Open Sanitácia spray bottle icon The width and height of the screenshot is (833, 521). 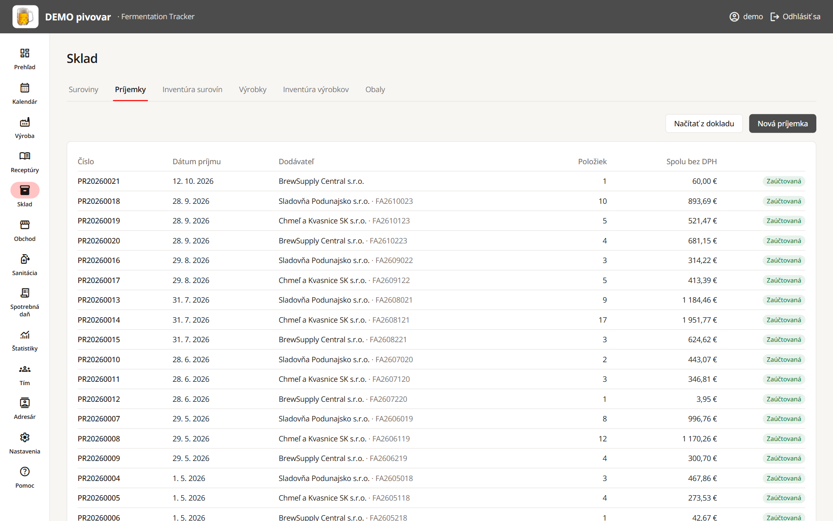[x=25, y=259]
